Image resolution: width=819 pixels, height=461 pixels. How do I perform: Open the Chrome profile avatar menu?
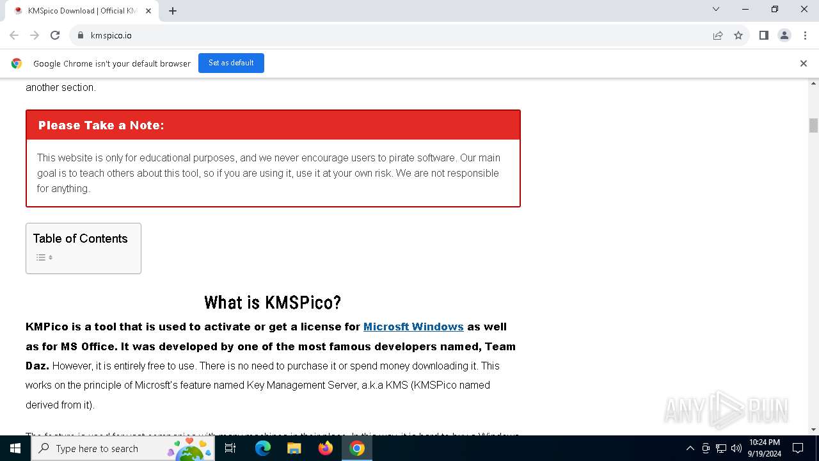click(784, 35)
